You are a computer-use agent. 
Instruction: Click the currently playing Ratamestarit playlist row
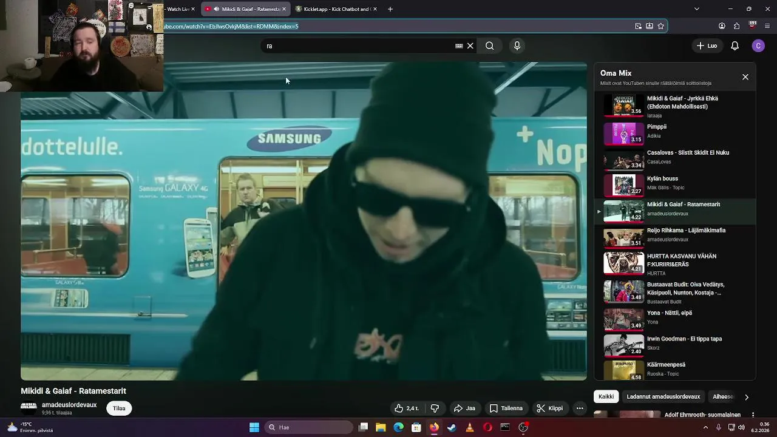675,211
